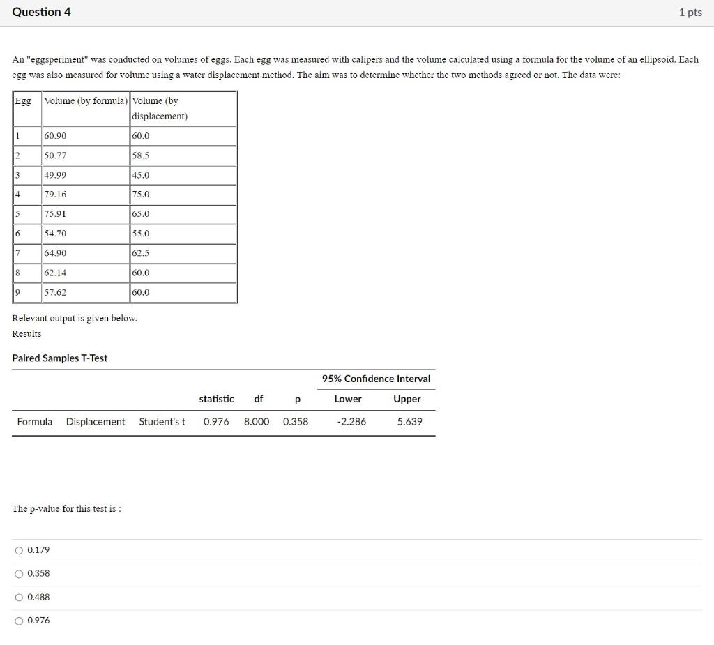Click the p column header

coord(297,400)
